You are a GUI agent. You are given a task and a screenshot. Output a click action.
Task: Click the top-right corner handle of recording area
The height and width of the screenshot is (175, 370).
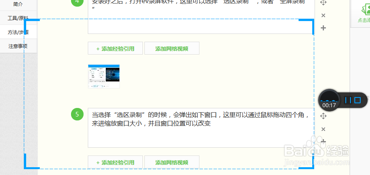point(306,27)
